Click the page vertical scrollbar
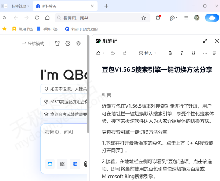The image size is (220, 181). 88,84
